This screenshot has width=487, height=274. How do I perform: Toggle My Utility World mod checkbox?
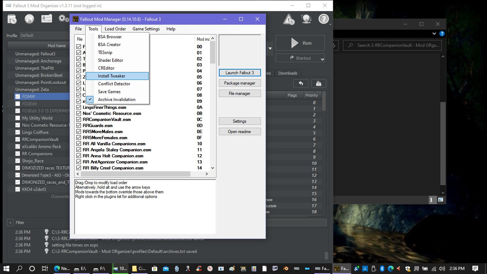pyautogui.click(x=18, y=118)
